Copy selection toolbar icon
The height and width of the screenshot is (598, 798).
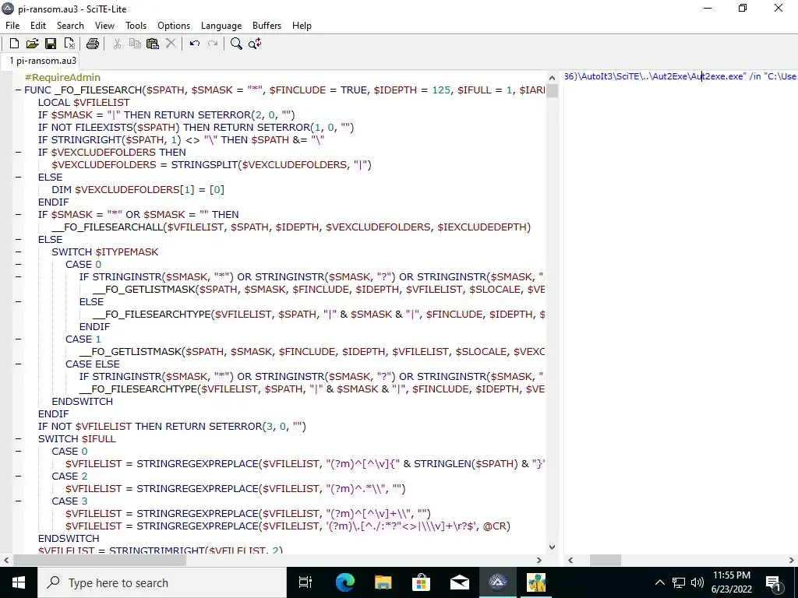135,44
